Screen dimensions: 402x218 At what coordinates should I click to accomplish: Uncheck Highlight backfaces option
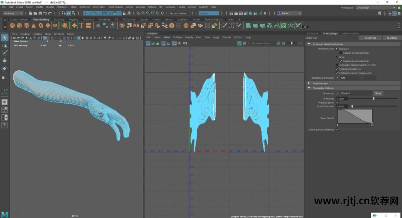[x=337, y=69]
